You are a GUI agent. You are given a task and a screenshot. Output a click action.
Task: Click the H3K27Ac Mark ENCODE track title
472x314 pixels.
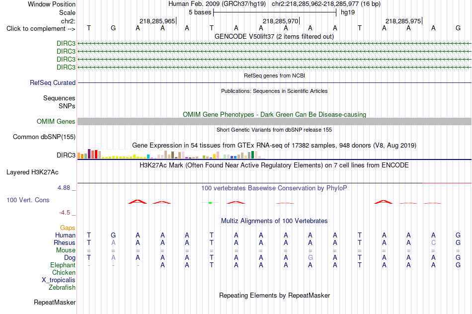[274, 165]
